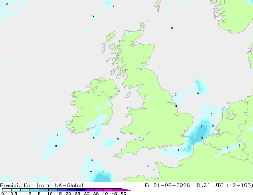
Task: Click the 'Precipitation [mm]' title text
Action: [26, 185]
